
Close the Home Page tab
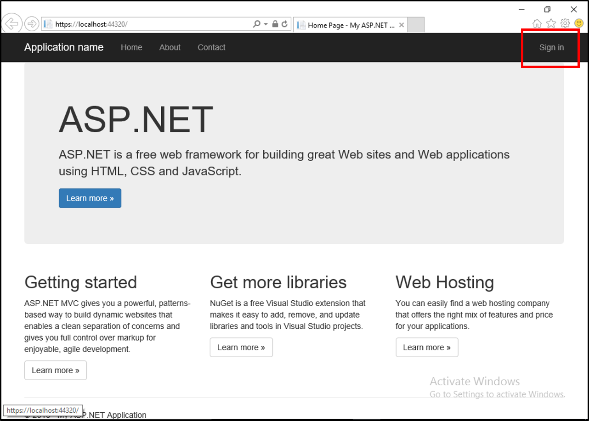(402, 25)
